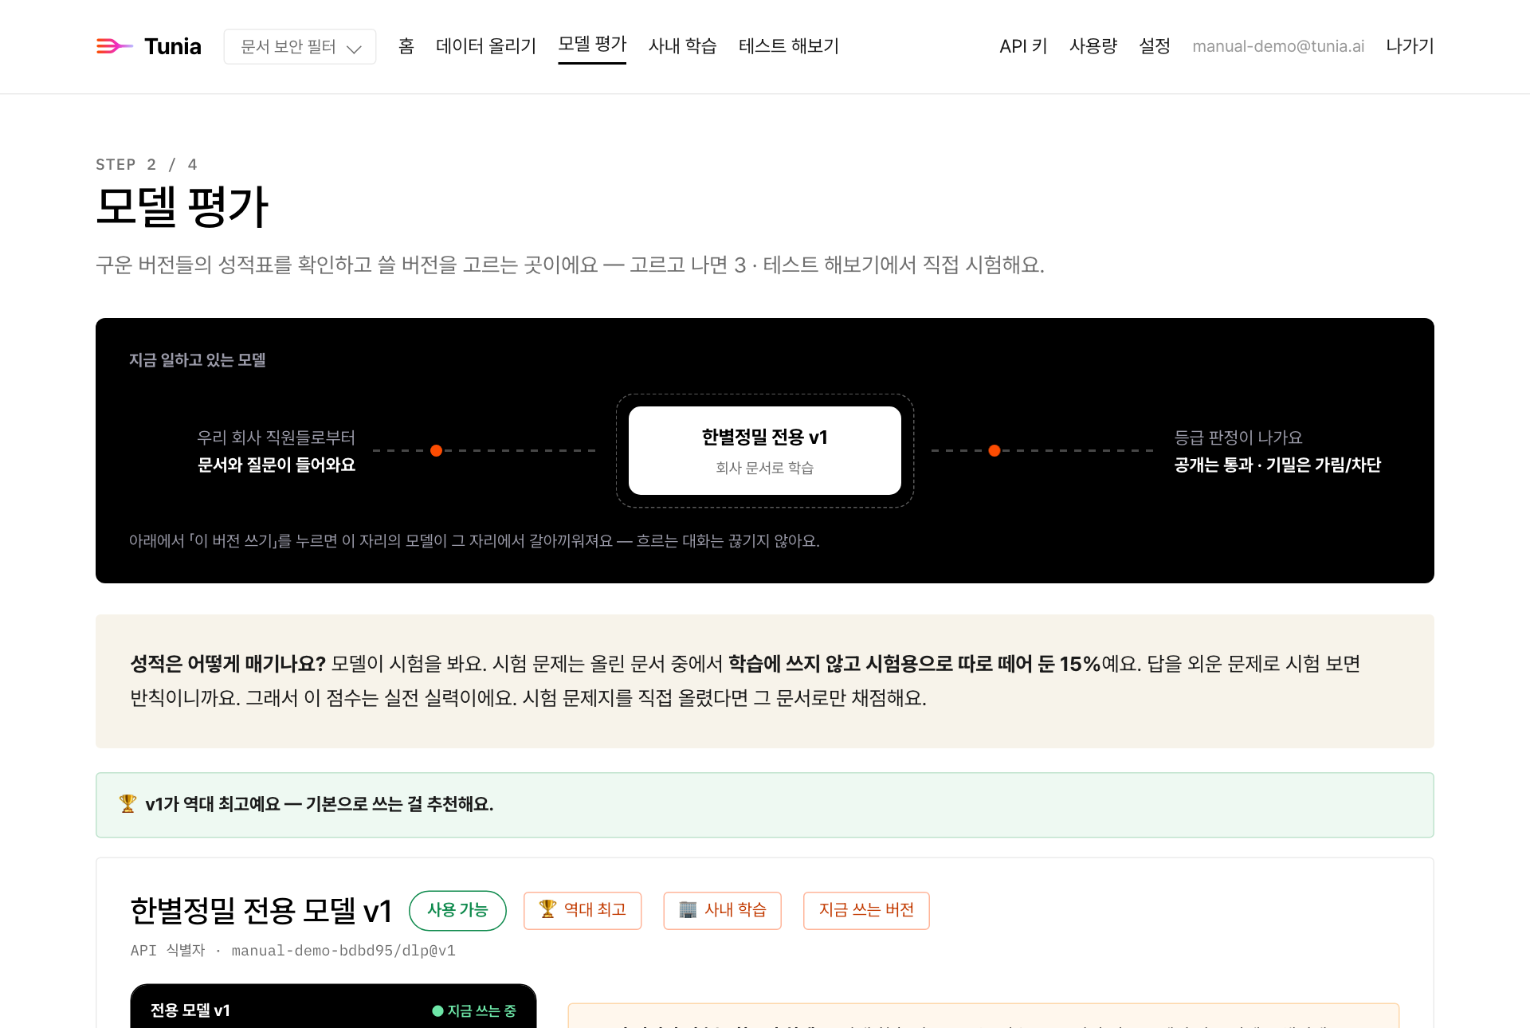The height and width of the screenshot is (1028, 1530).
Task: Click the API identifier manual-demo-bdbd95/dlp@v1
Action: pos(343,951)
